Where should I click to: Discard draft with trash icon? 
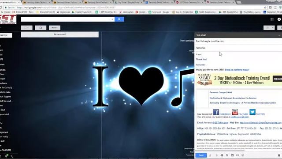[x=279, y=155]
